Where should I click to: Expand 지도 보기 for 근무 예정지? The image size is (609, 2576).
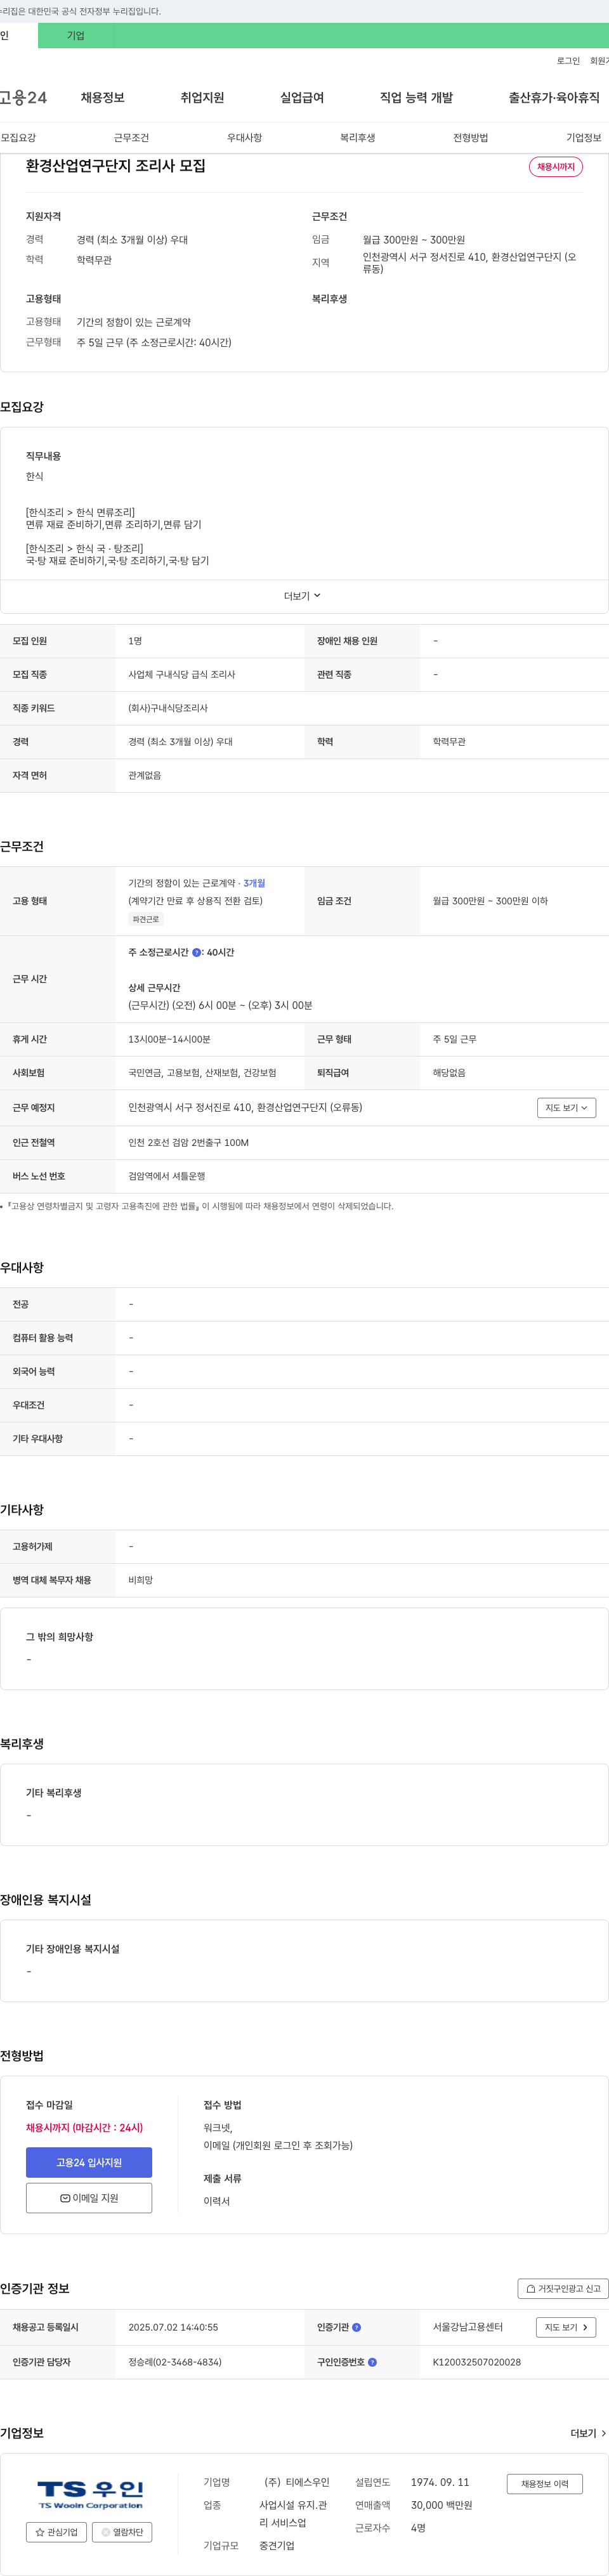tap(566, 1108)
